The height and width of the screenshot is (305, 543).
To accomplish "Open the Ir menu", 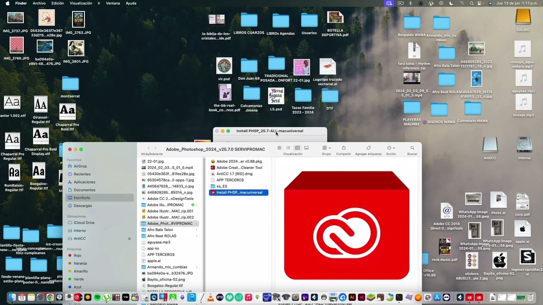I will pos(99,3).
